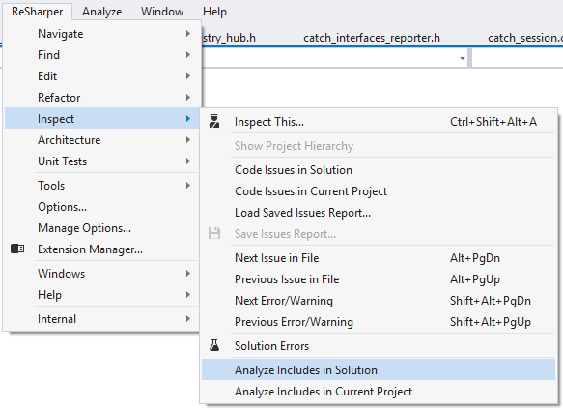Expand the Internal submenu
The image size is (563, 410).
tap(101, 319)
